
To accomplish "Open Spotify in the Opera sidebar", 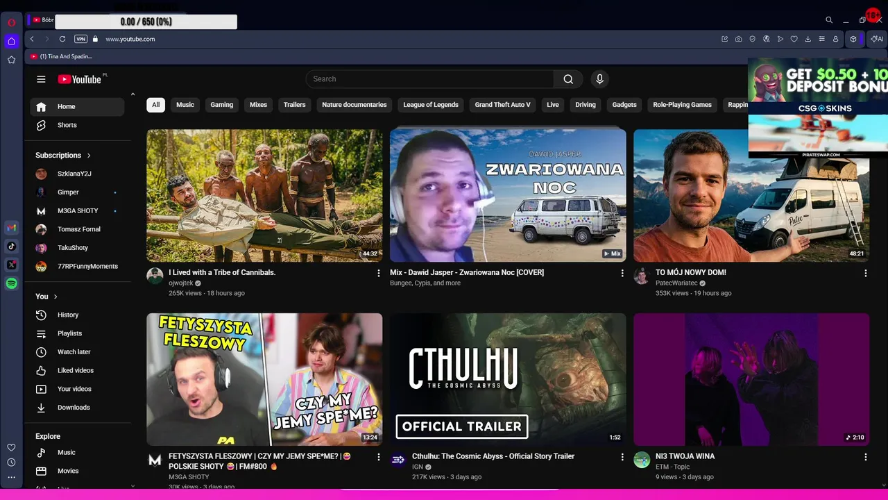I will pyautogui.click(x=11, y=283).
